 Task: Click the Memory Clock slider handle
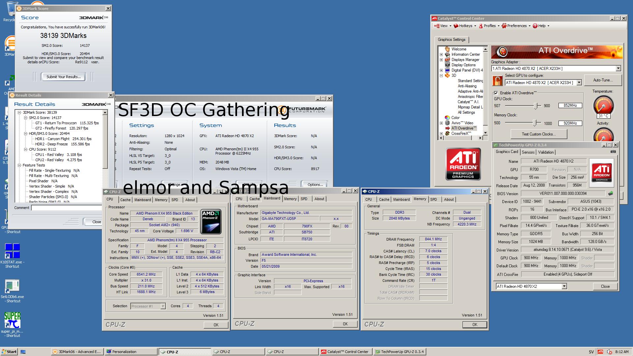(535, 123)
